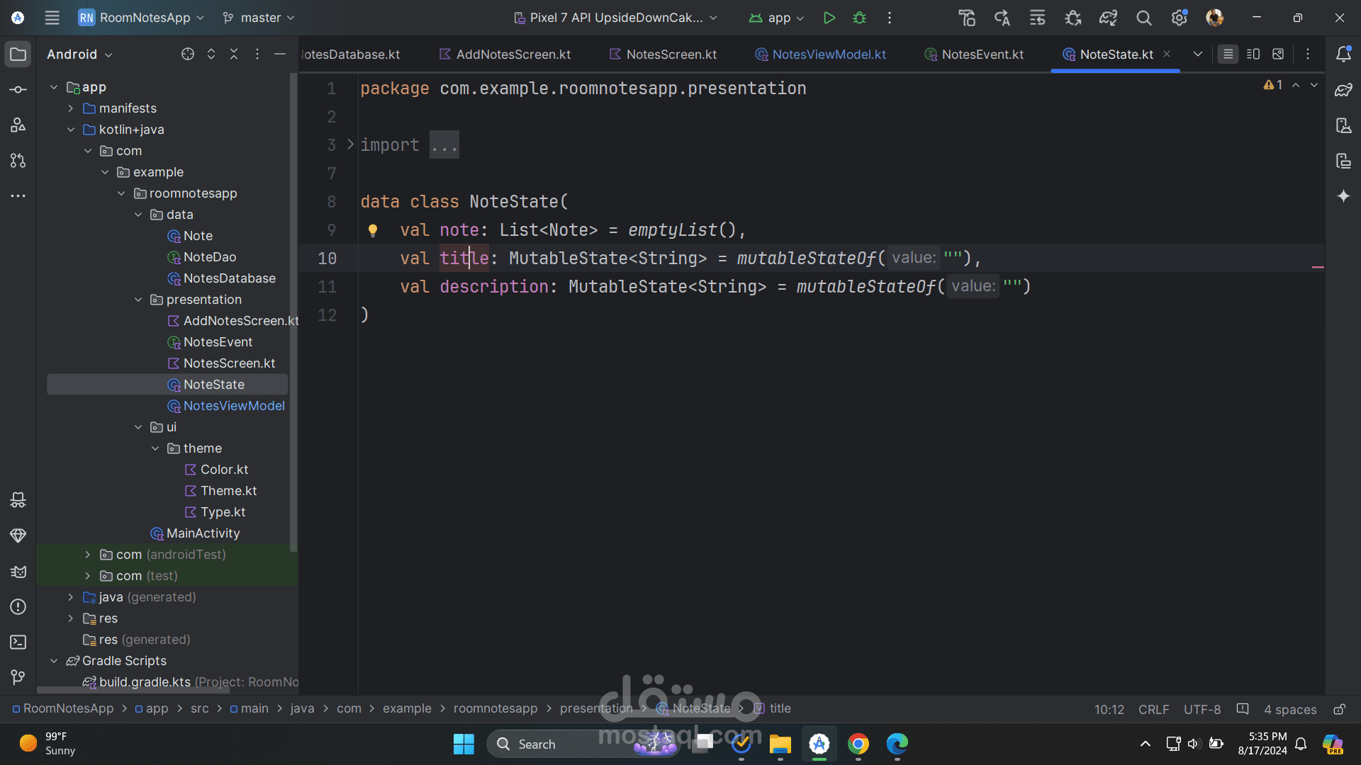Collapse the presentation folder in project tree
This screenshot has width=1361, height=765.
point(138,300)
